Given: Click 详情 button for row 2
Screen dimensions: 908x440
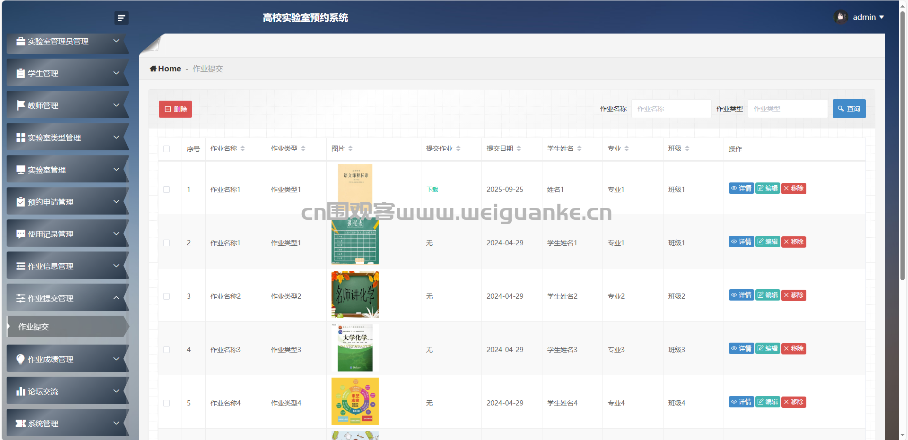Looking at the screenshot, I should [x=741, y=242].
